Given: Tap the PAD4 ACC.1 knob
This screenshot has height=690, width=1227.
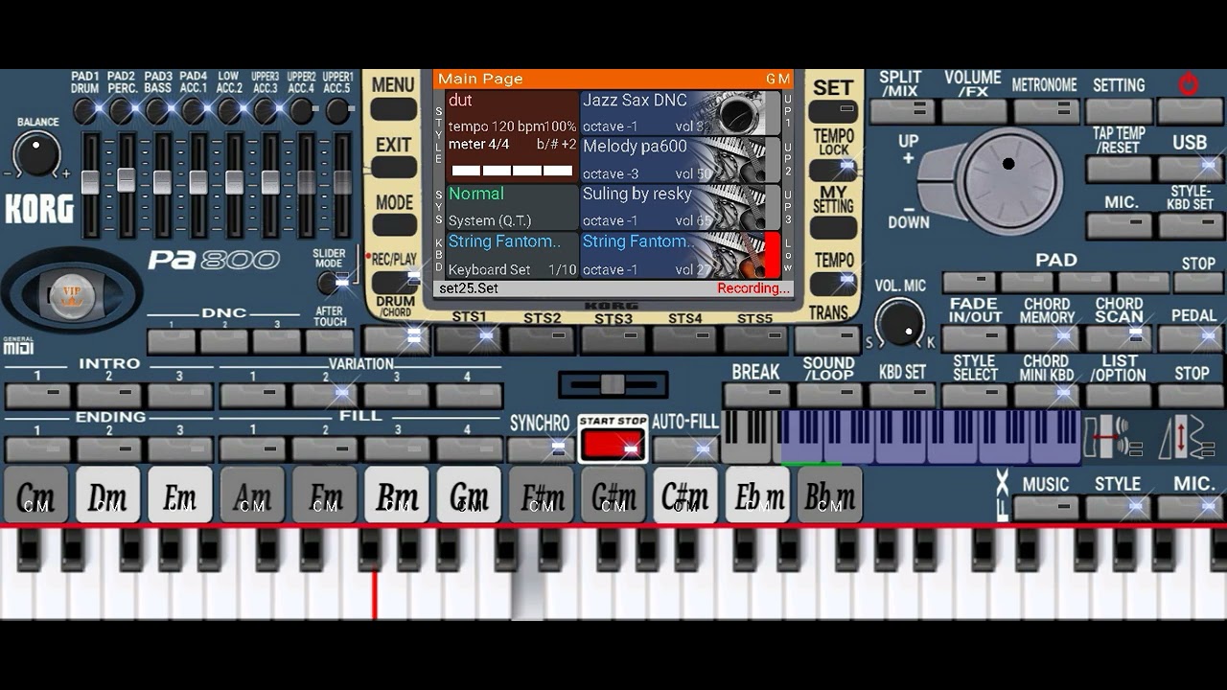Looking at the screenshot, I should tap(194, 111).
